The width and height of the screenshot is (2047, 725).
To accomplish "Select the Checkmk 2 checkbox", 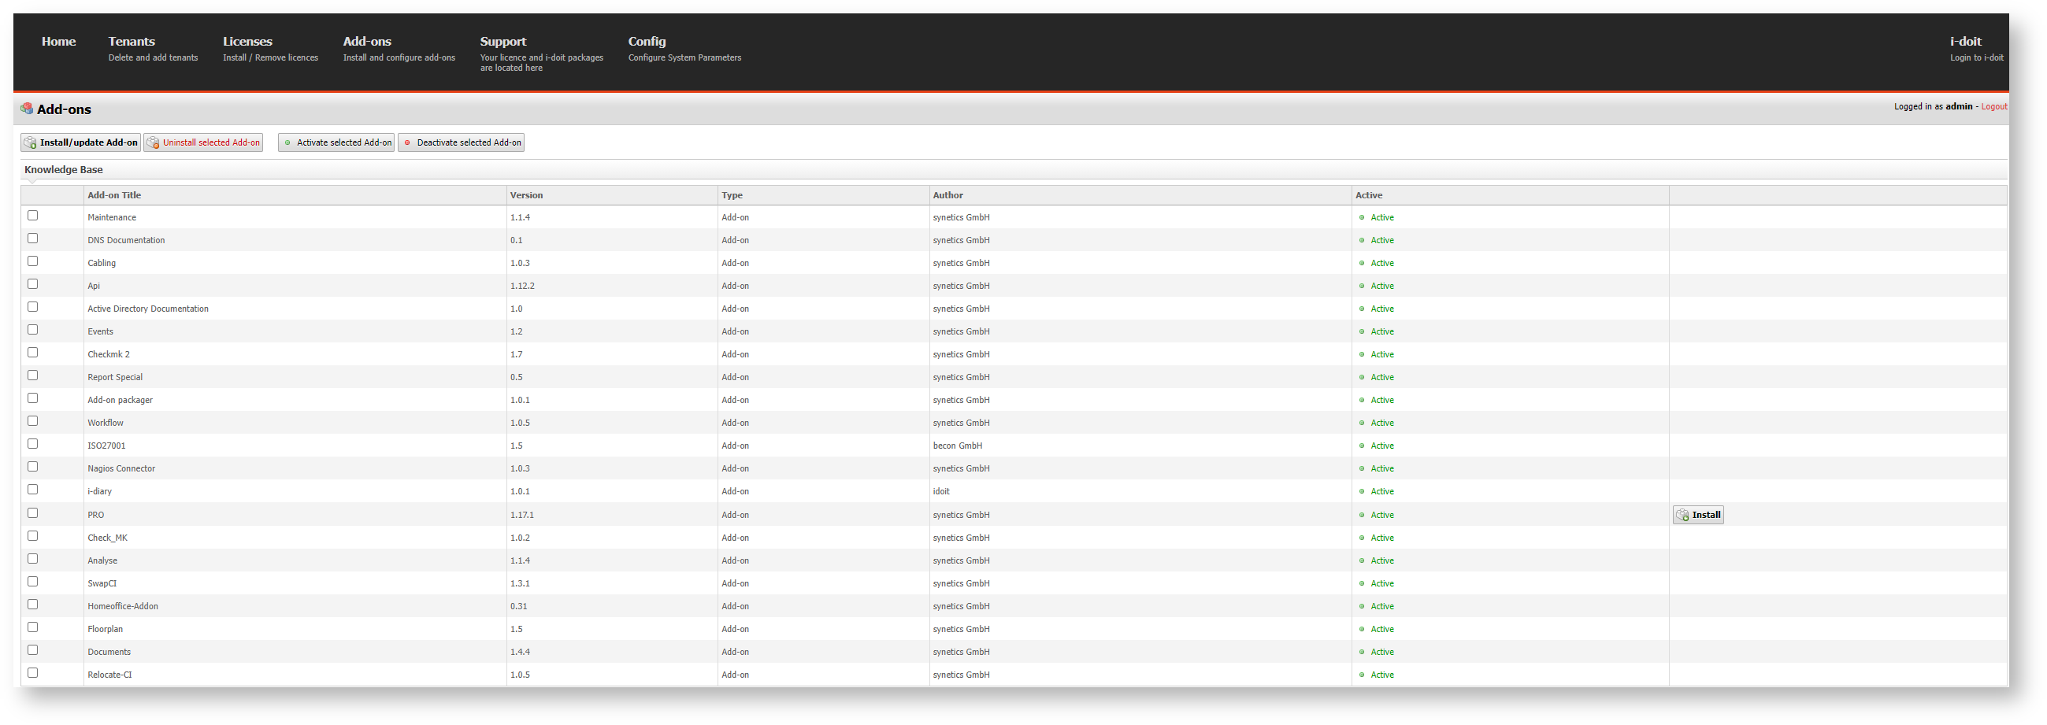I will point(32,353).
